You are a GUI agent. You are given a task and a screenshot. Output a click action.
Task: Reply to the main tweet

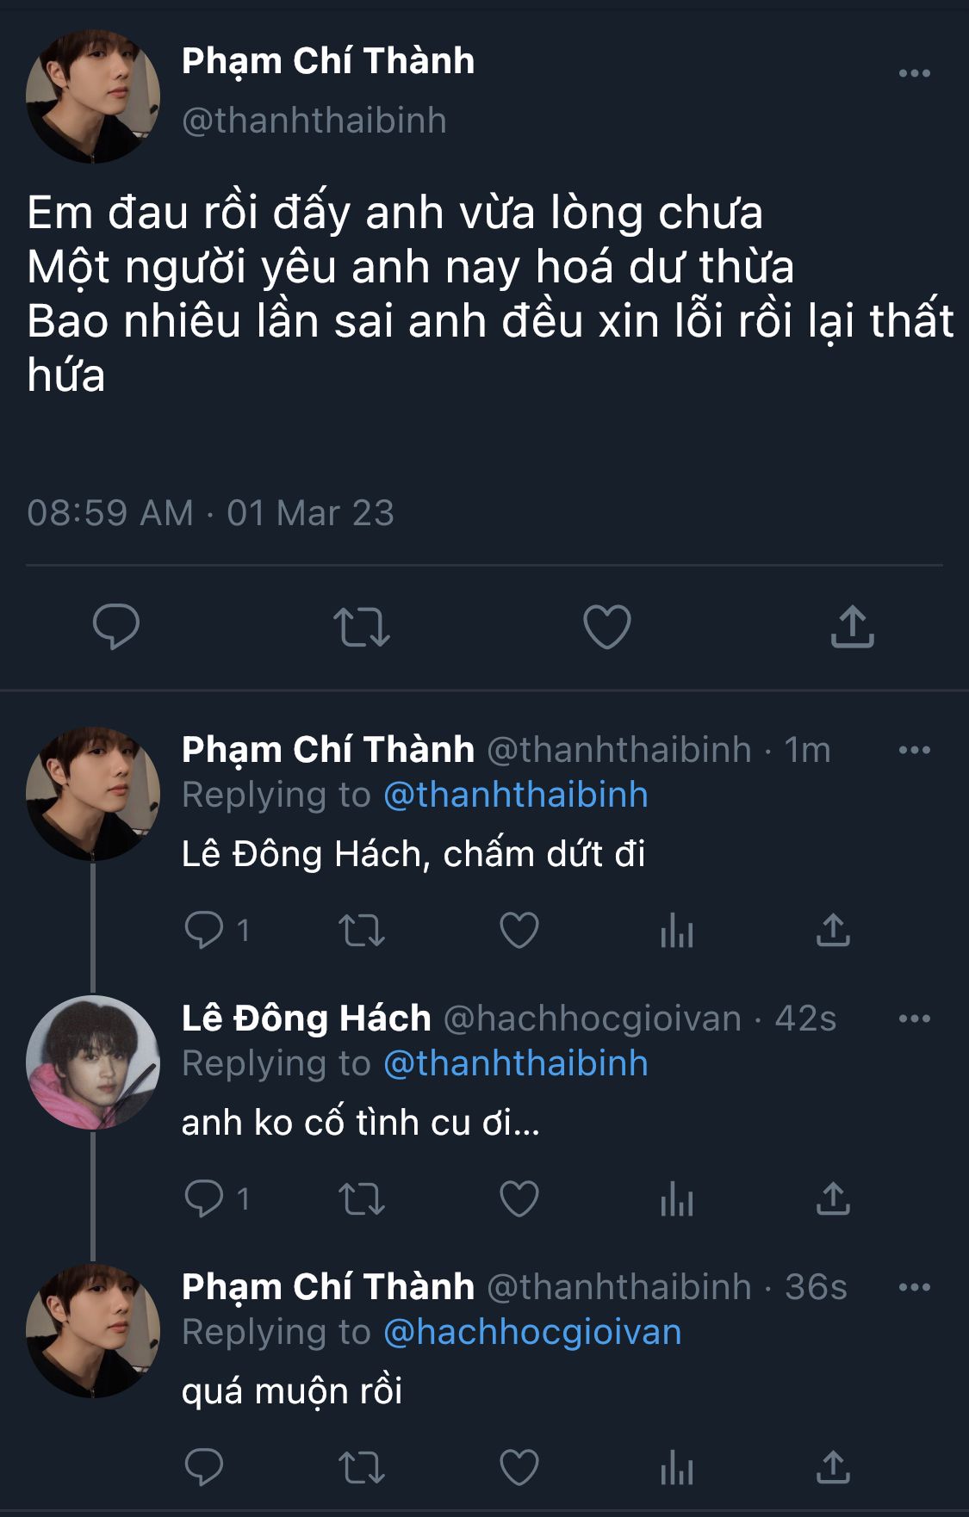[116, 626]
